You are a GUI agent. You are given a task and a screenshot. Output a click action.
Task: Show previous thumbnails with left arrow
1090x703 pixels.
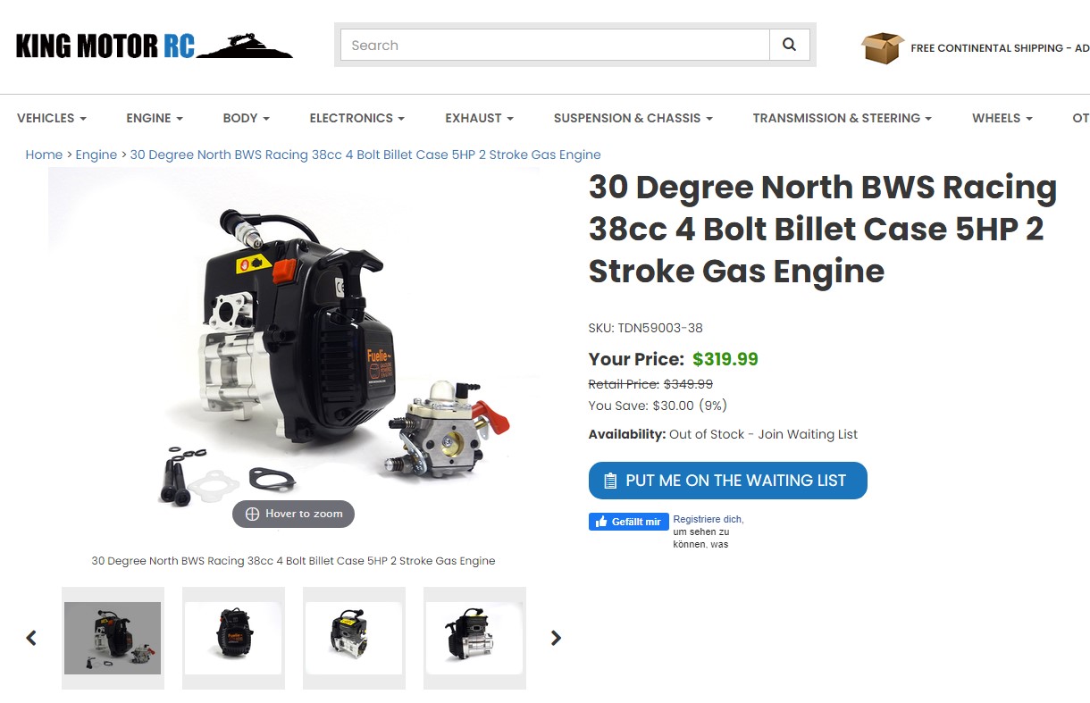[x=31, y=638]
